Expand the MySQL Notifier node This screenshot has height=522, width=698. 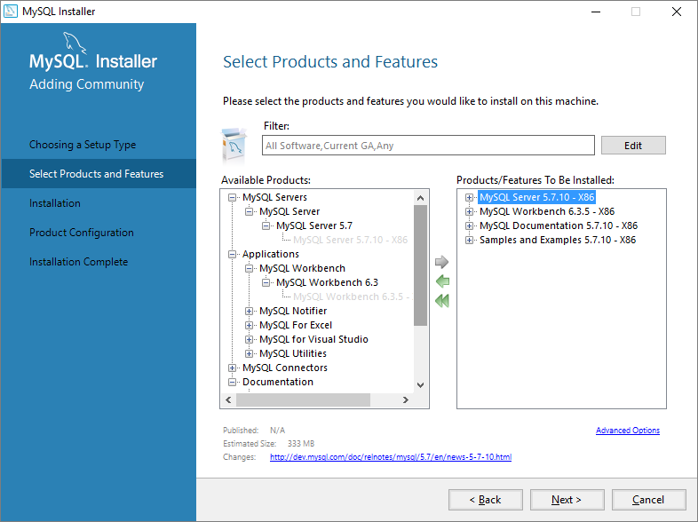[x=249, y=311]
